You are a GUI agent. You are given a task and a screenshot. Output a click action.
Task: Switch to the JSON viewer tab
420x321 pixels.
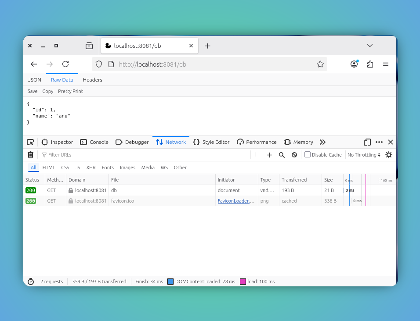pyautogui.click(x=35, y=80)
